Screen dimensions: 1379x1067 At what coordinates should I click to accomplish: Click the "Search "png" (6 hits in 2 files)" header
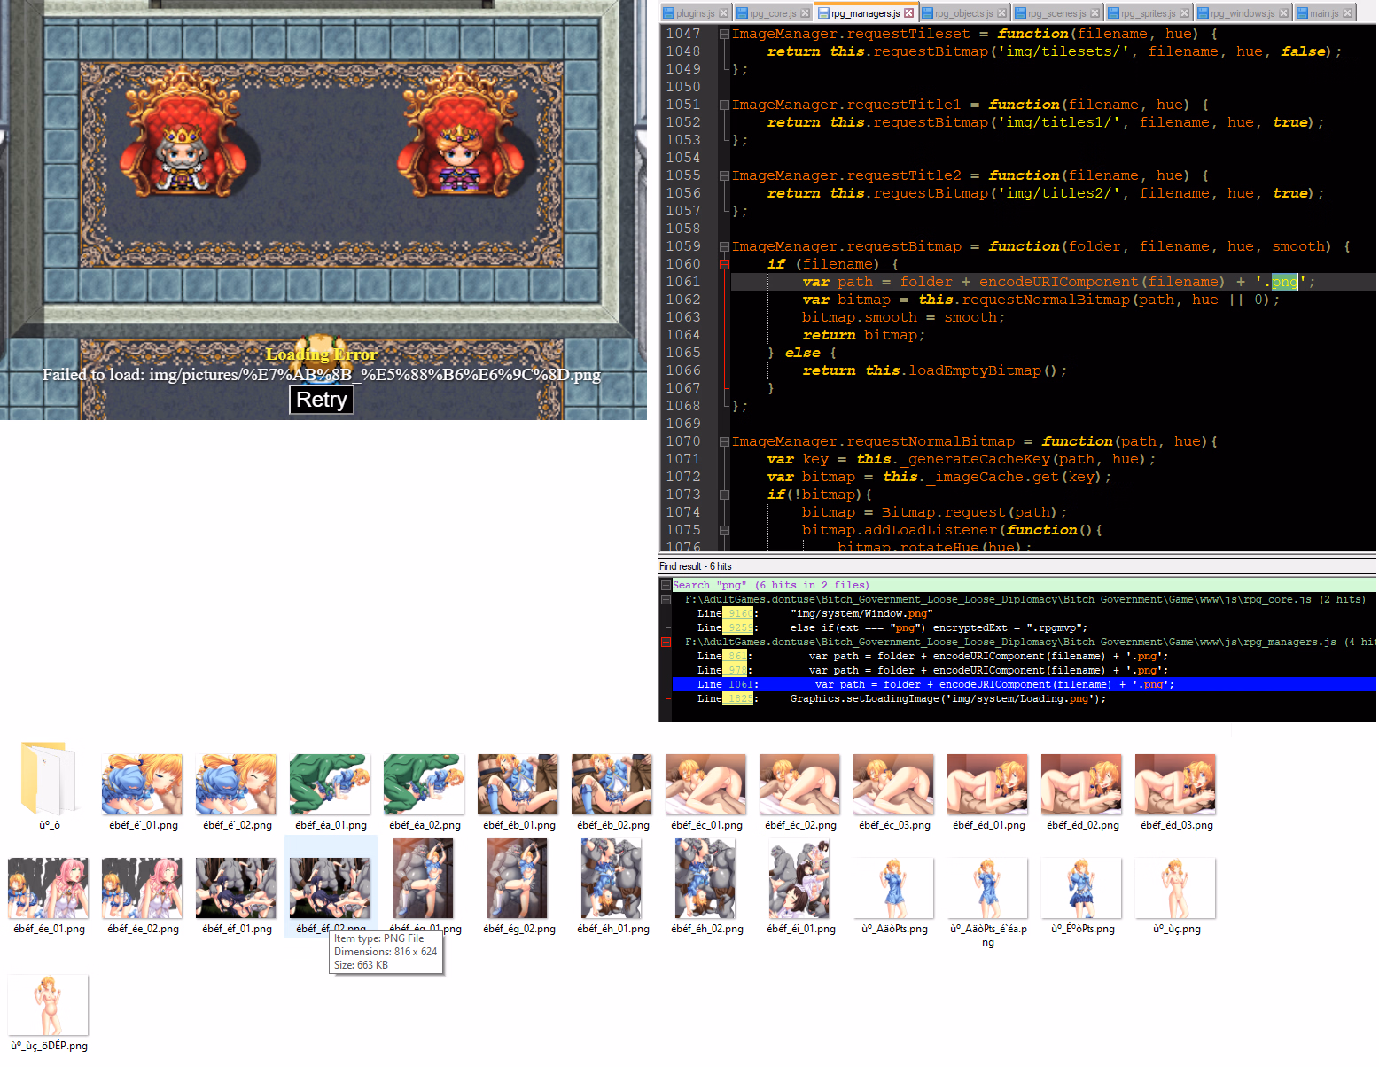point(771,585)
